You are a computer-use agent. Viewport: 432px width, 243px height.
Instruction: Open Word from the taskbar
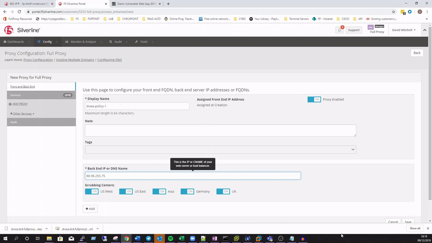[x=137, y=239]
